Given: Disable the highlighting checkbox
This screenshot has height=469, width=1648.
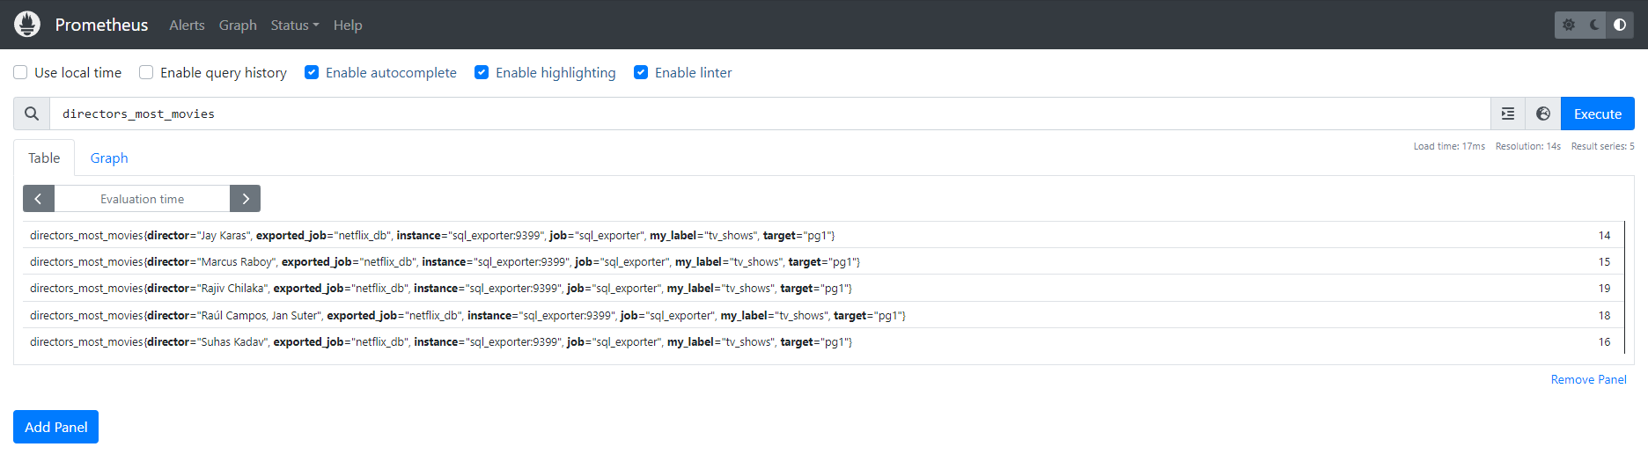Looking at the screenshot, I should [x=482, y=72].
